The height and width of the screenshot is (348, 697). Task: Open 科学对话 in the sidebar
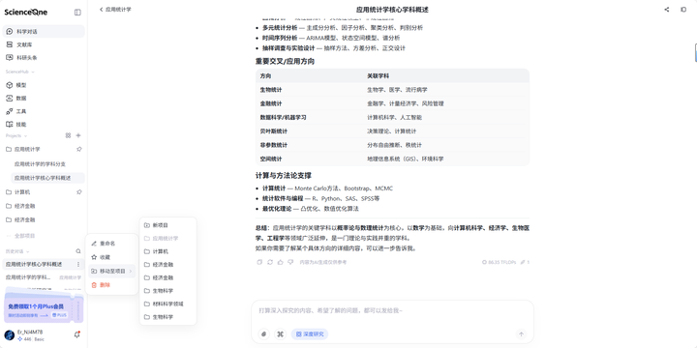tap(44, 32)
